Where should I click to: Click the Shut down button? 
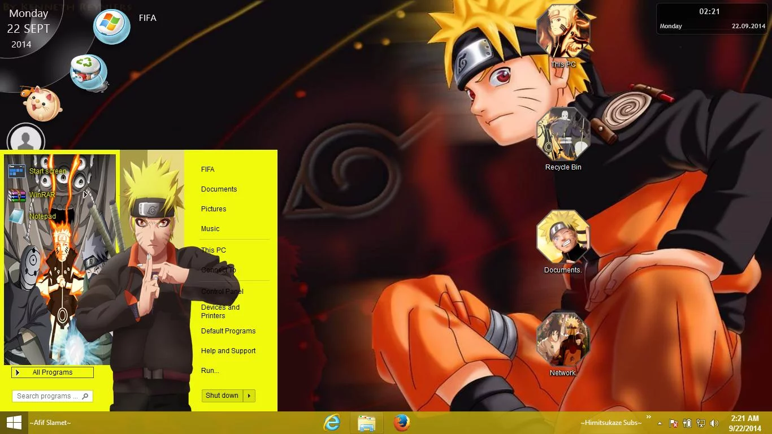tap(222, 396)
